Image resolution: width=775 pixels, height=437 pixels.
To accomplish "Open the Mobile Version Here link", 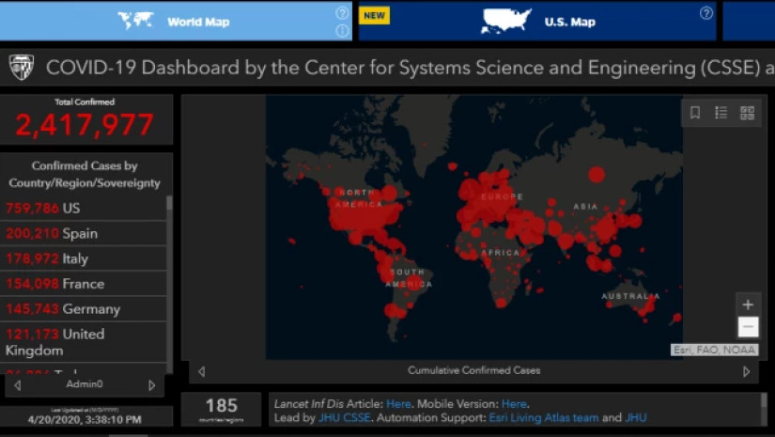I will [514, 404].
